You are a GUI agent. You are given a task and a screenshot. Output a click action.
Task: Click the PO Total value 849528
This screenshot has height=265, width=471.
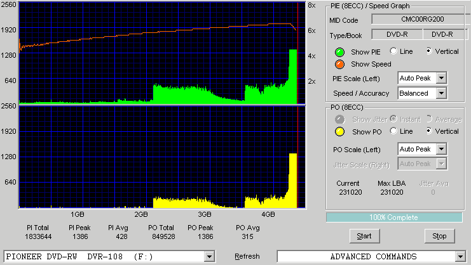(163, 236)
